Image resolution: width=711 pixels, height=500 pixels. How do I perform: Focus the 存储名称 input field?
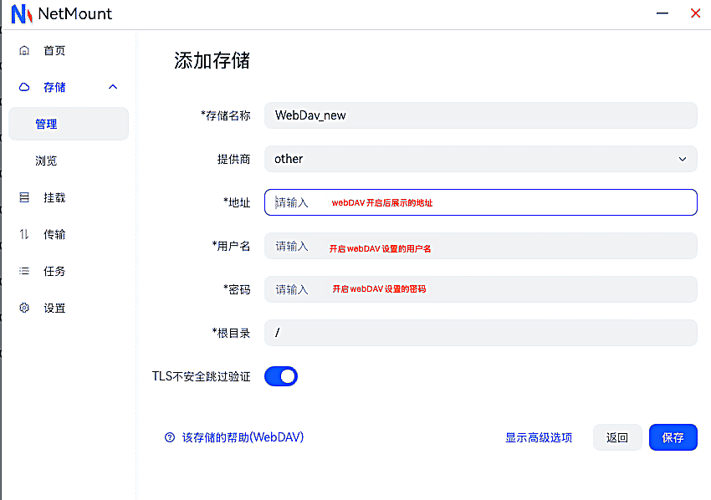481,115
